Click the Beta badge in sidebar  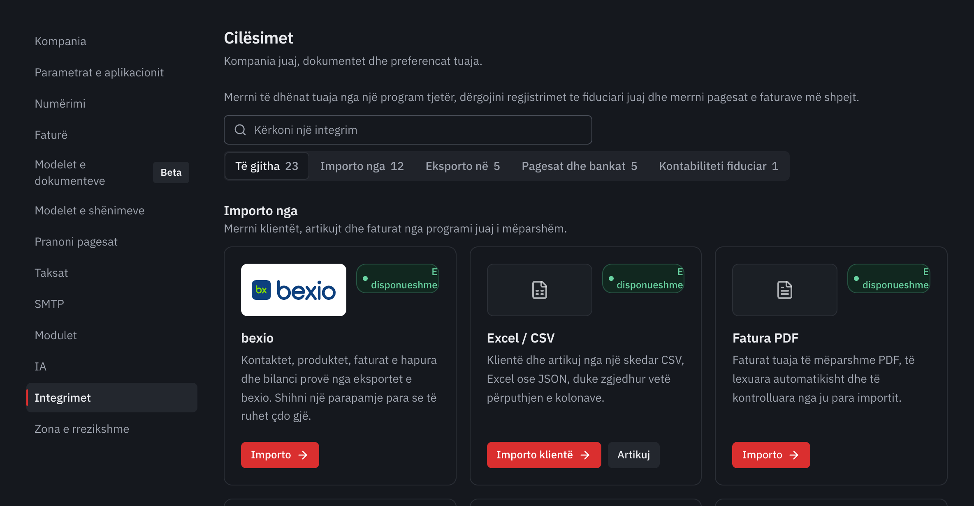171,172
